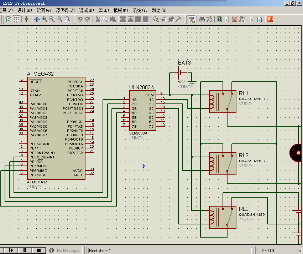Click the remove sheet red X icon
The image size is (303, 254).
tap(234, 19)
